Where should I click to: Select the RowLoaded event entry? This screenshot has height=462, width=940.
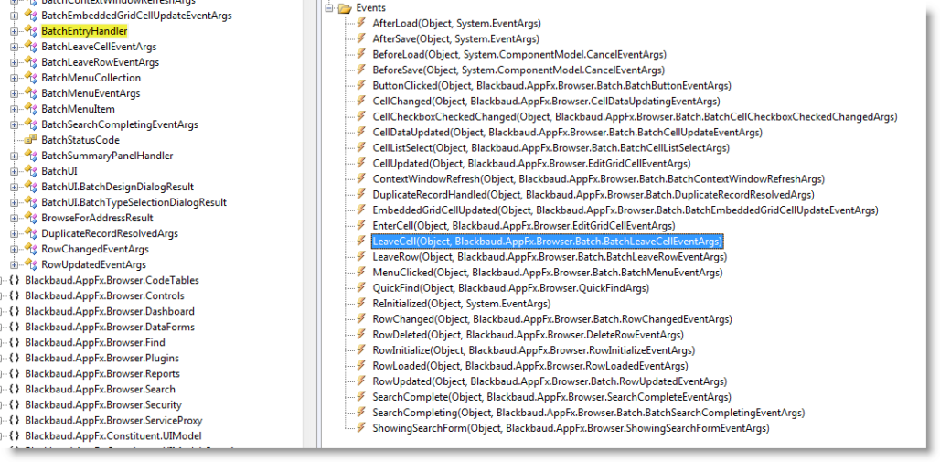[530, 366]
